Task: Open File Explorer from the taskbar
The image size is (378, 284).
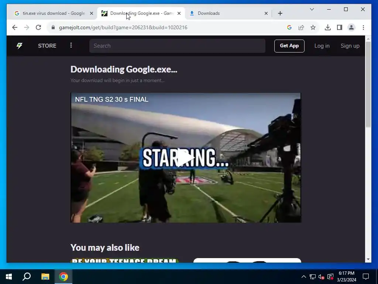Action: point(45,277)
